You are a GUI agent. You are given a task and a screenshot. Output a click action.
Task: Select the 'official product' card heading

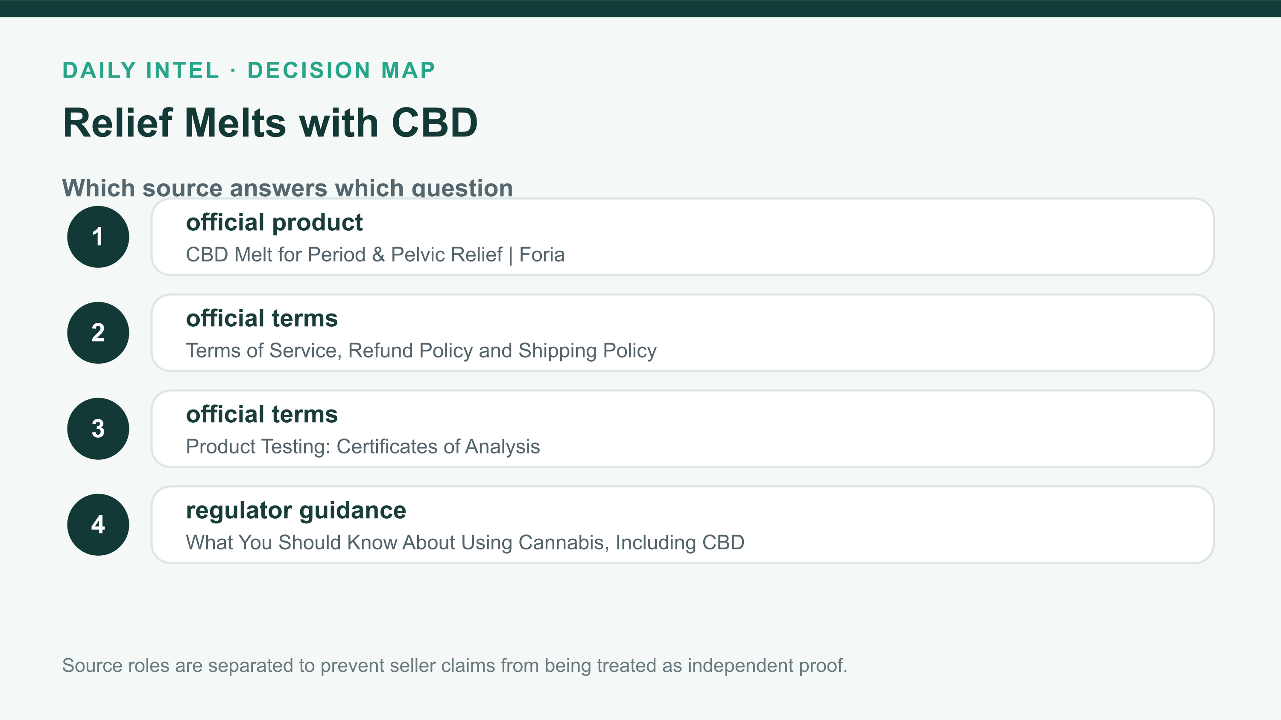274,223
